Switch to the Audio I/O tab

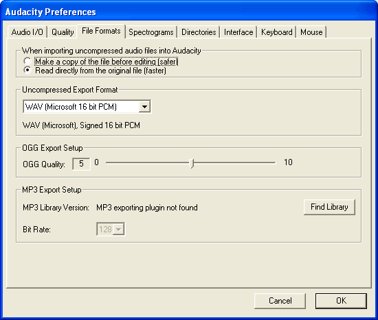click(x=27, y=32)
